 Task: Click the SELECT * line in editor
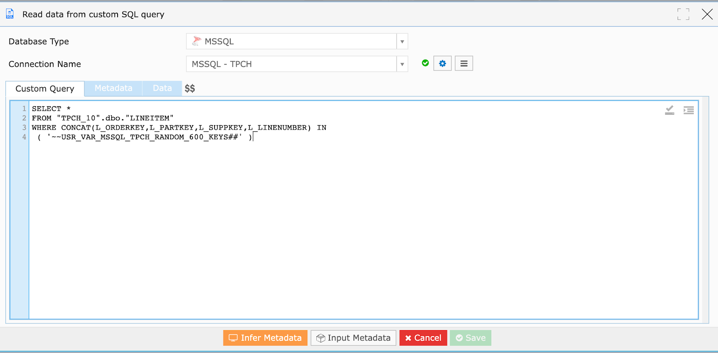click(x=51, y=109)
